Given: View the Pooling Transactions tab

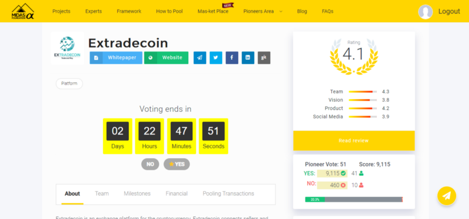Looking at the screenshot, I should [229, 194].
